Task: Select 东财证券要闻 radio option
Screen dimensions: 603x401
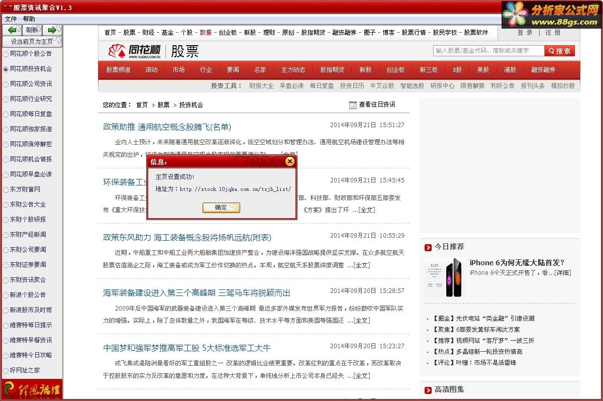Action: pyautogui.click(x=25, y=265)
